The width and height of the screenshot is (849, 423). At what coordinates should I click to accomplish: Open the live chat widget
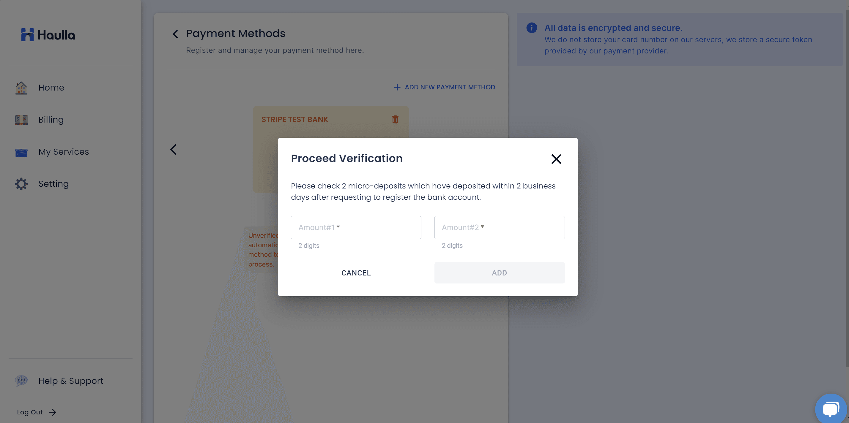pos(831,409)
